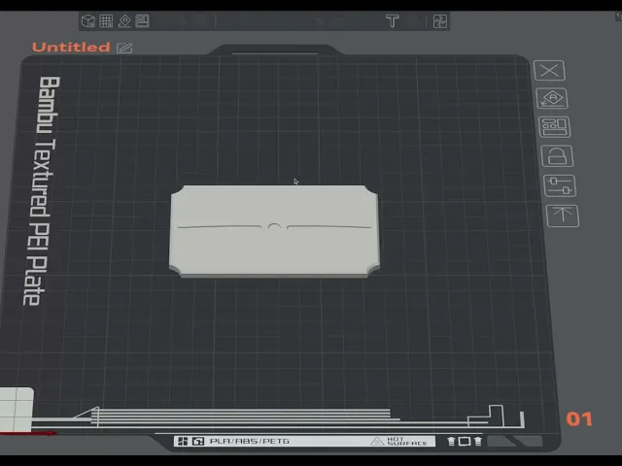Click the Untitled plate name

(x=71, y=48)
